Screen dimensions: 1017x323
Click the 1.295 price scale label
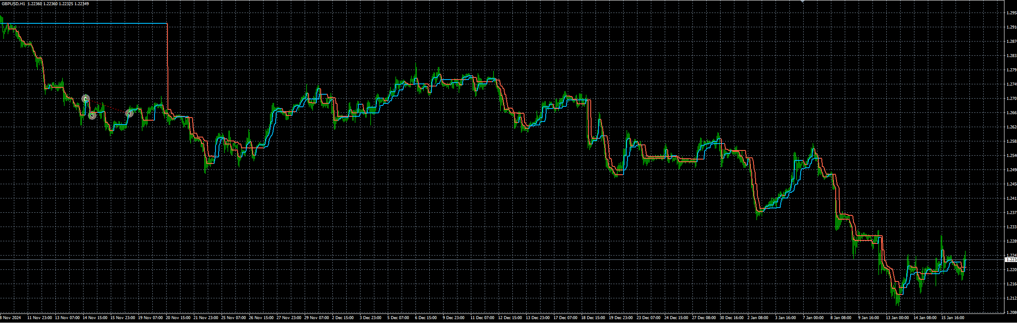pyautogui.click(x=1011, y=13)
